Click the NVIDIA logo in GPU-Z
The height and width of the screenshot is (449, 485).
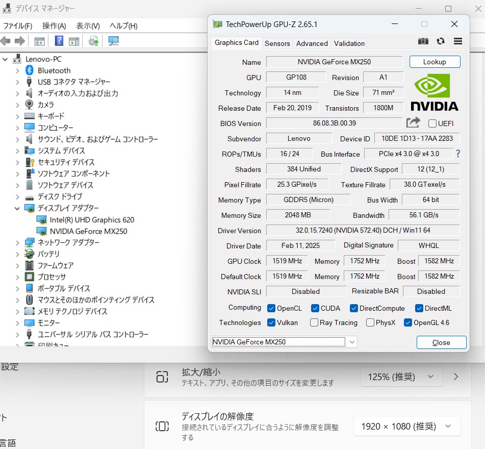(x=435, y=92)
